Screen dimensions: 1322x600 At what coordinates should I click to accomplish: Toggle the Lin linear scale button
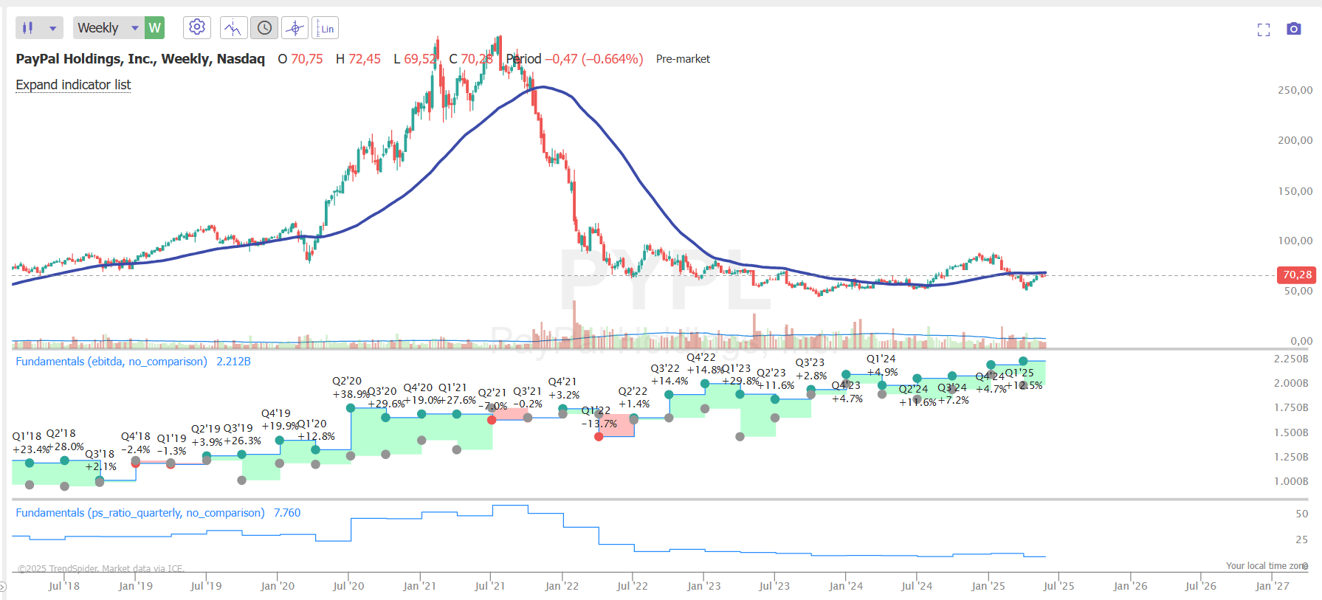(326, 28)
